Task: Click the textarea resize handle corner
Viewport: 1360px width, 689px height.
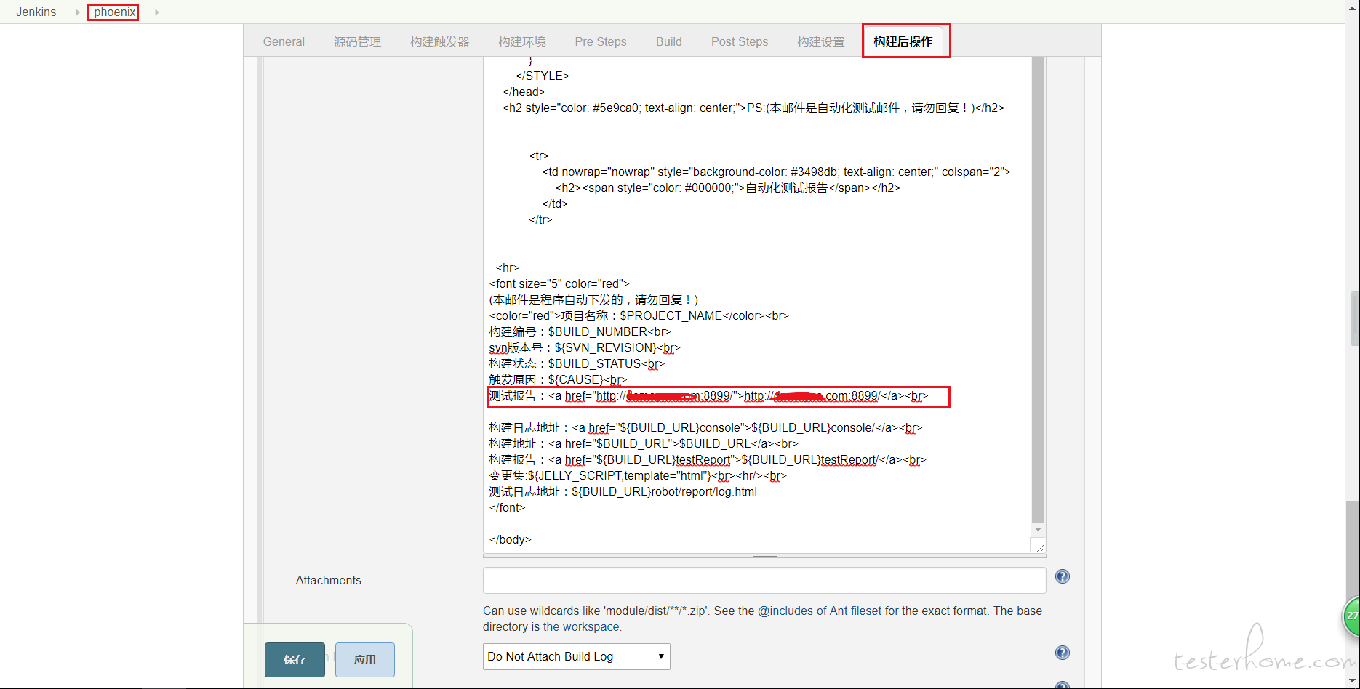Action: (x=1039, y=547)
